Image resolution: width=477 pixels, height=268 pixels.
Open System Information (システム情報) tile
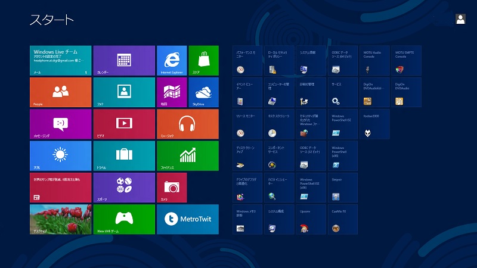(x=311, y=61)
